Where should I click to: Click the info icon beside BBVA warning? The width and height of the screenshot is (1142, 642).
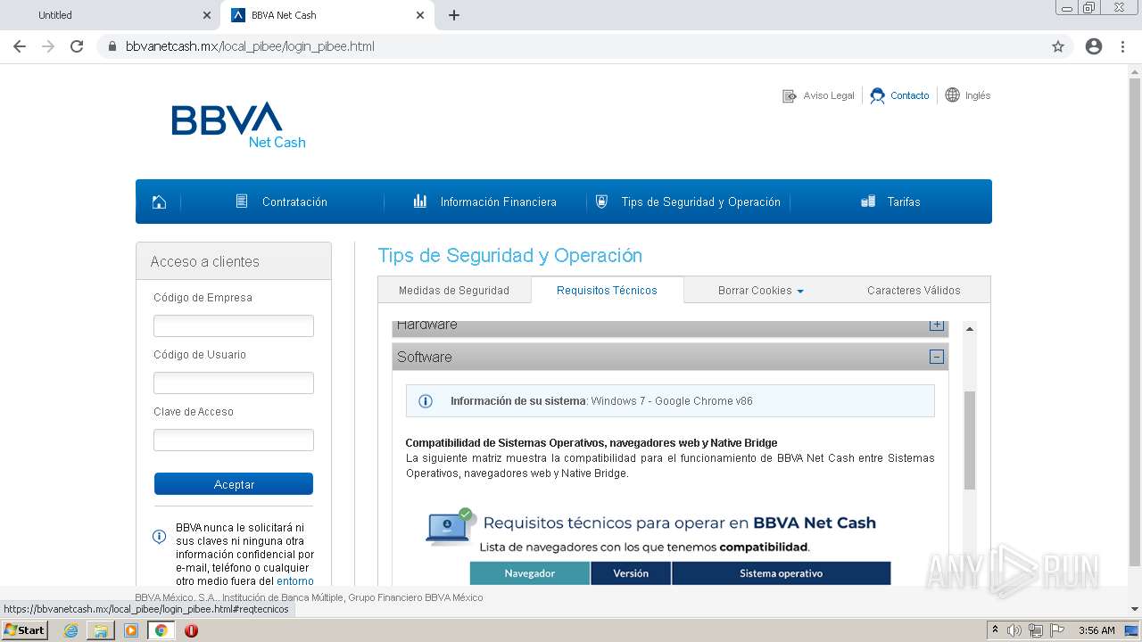(x=160, y=537)
